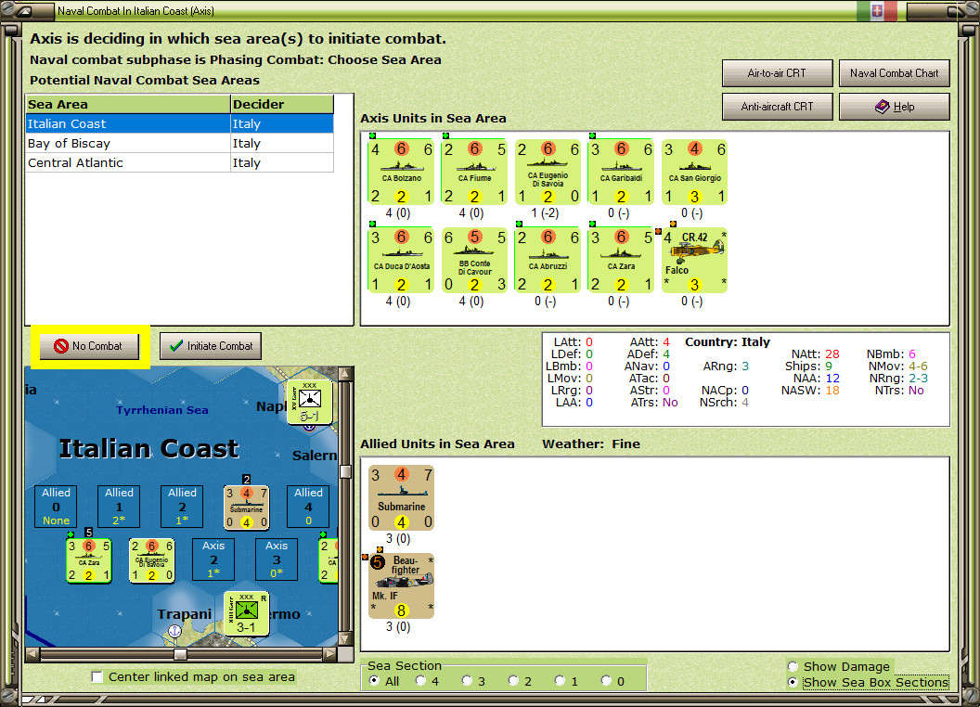The width and height of the screenshot is (980, 707).
Task: Enable Center linked map on sea area
Action: click(x=97, y=677)
